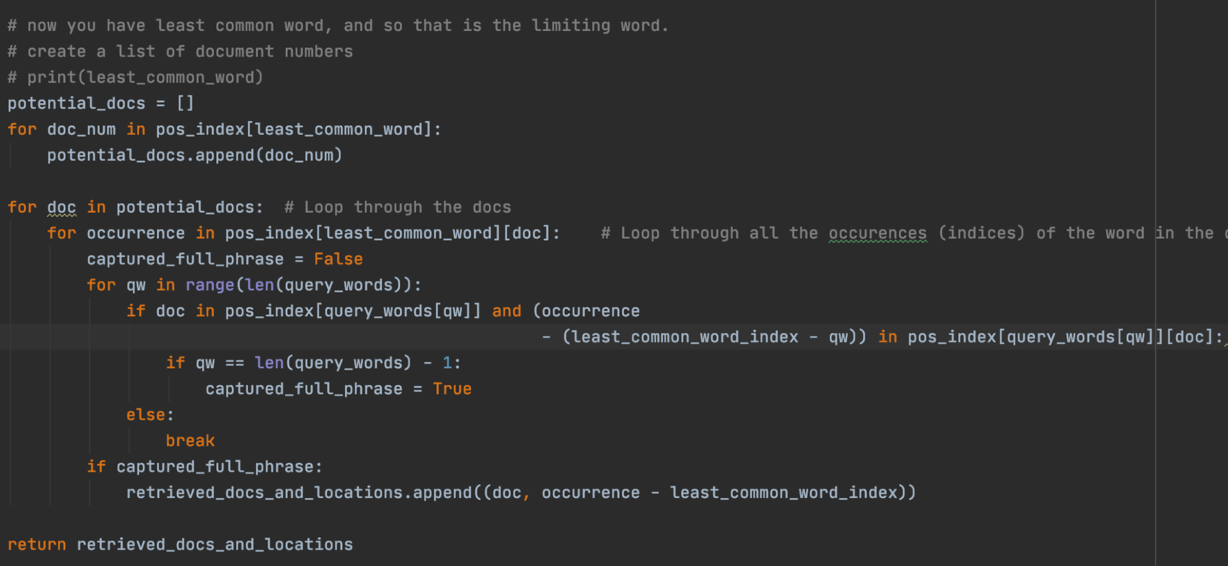1228x566 pixels.
Task: Place cursor on 'return' keyword
Action: point(37,545)
